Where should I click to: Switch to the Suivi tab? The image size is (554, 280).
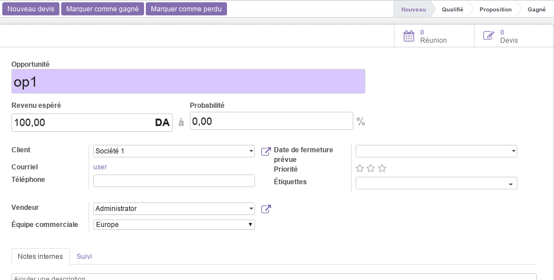84,257
